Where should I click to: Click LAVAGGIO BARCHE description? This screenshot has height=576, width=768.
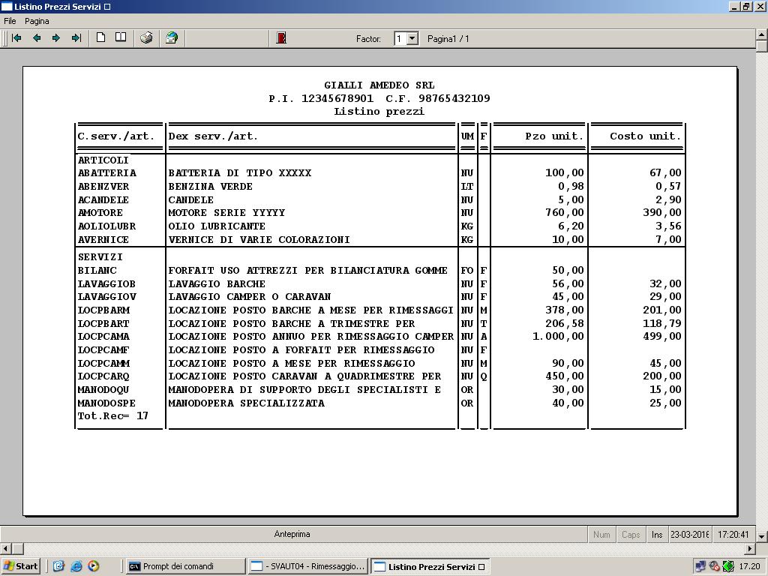coord(217,284)
